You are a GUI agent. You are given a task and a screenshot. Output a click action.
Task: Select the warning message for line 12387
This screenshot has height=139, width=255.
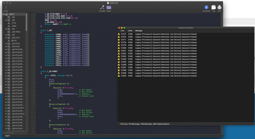tap(166, 67)
